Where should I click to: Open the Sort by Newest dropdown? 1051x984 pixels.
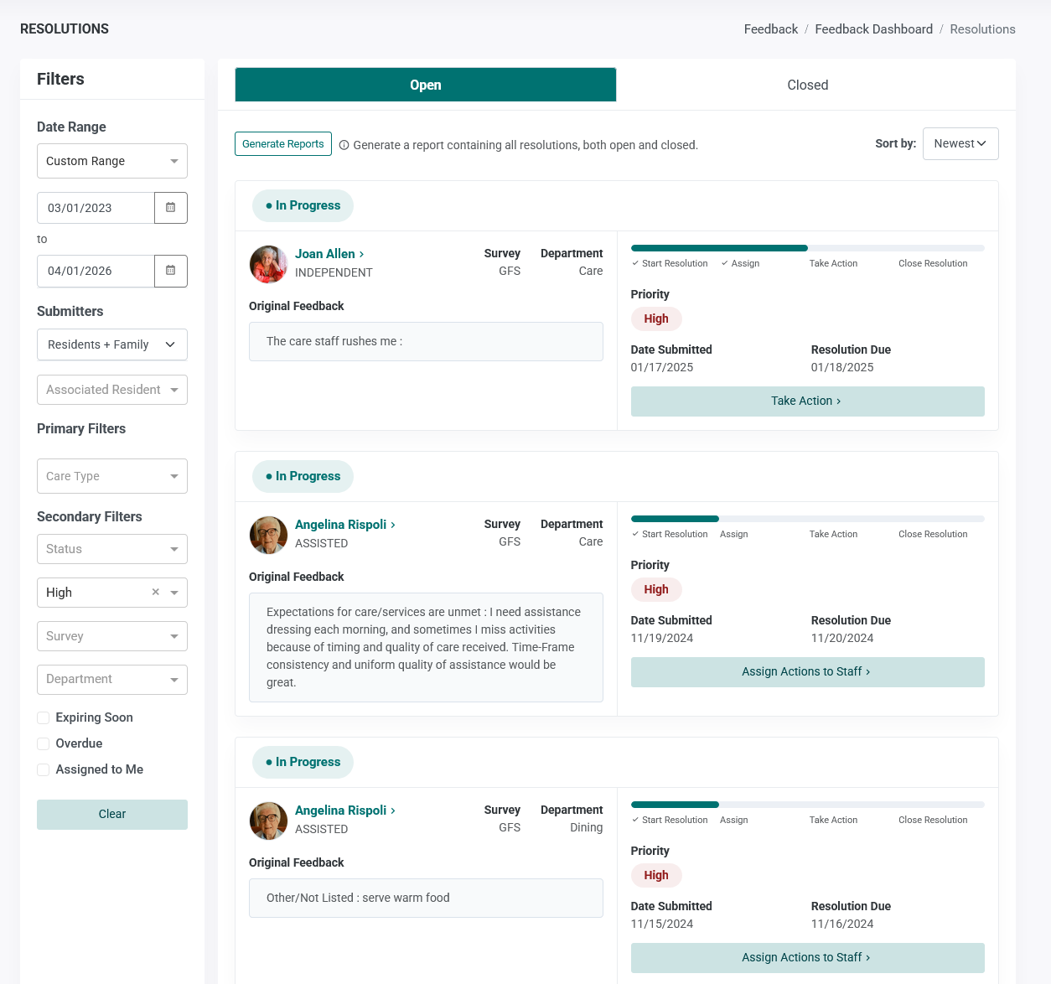(x=960, y=143)
